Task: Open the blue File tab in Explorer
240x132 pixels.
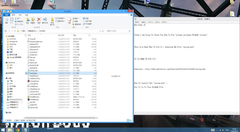Action: click(7, 15)
